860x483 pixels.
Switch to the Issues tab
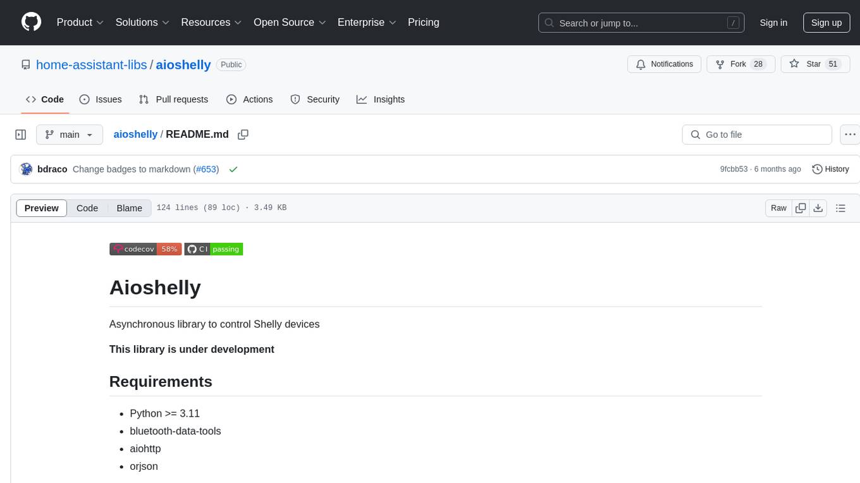point(101,99)
